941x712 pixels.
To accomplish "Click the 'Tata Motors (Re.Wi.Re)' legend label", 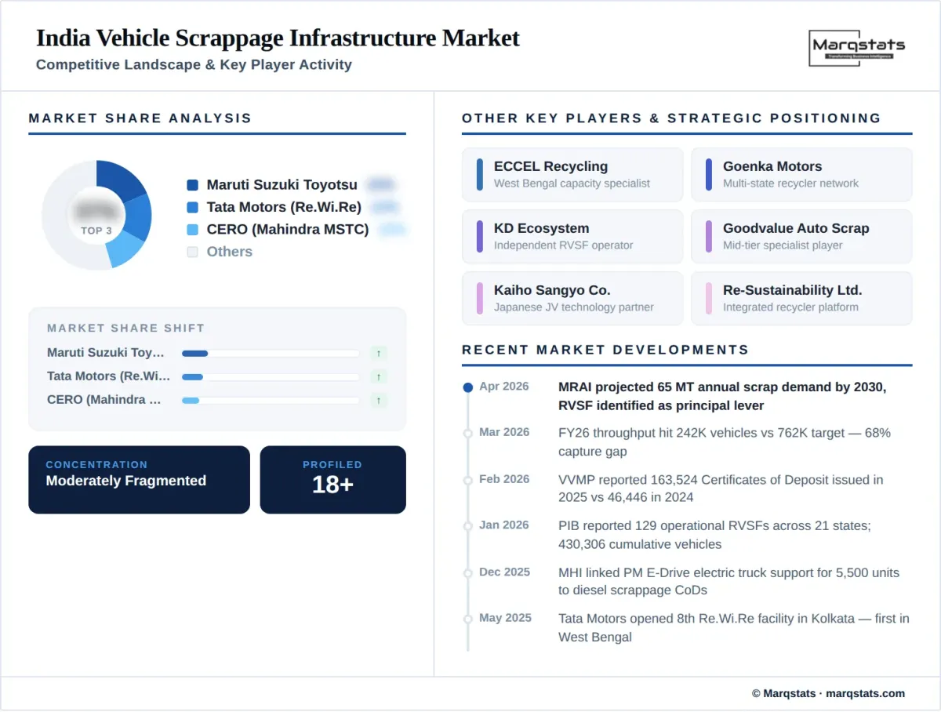I will pos(284,208).
